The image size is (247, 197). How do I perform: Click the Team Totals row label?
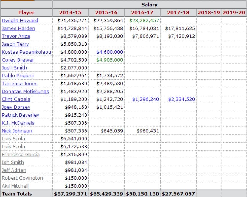pos(17,194)
